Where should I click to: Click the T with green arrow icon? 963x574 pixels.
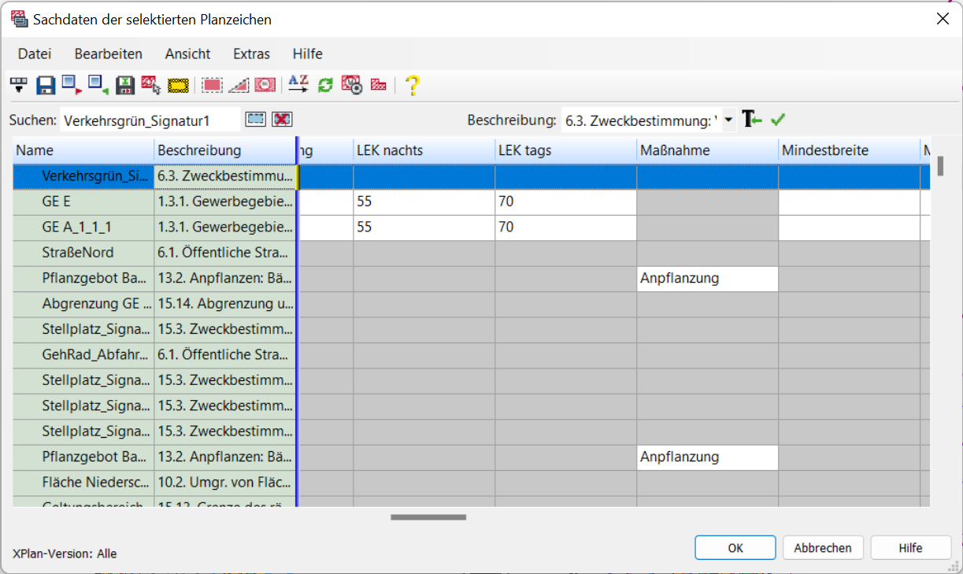tap(753, 120)
